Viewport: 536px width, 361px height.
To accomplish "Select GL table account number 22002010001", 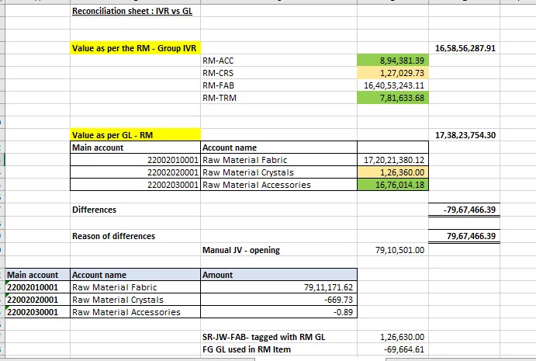I will [136, 160].
